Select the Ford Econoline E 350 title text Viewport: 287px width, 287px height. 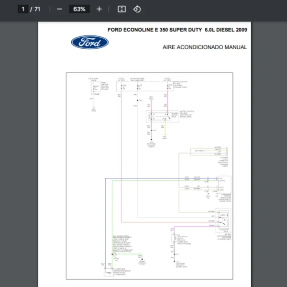tap(177, 30)
